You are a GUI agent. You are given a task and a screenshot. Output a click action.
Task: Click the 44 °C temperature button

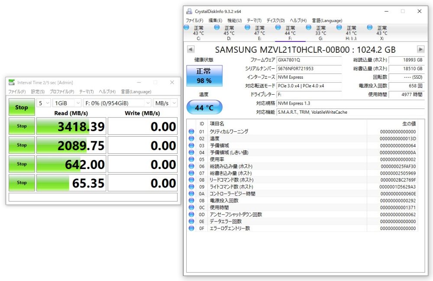pos(204,107)
